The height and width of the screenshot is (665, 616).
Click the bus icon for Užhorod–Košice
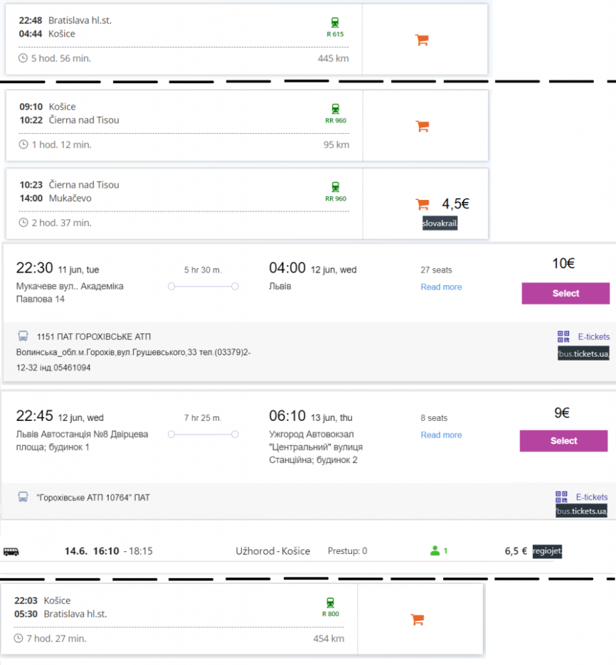pos(11,552)
